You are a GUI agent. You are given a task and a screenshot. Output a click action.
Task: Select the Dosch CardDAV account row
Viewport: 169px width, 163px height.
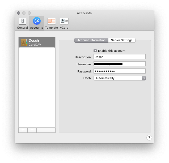(x=37, y=42)
